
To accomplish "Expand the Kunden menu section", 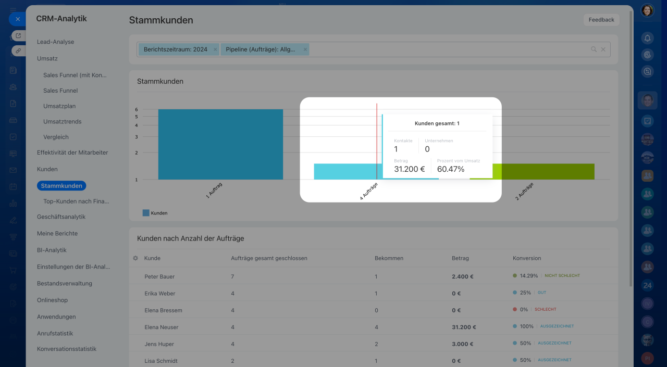I will [47, 169].
